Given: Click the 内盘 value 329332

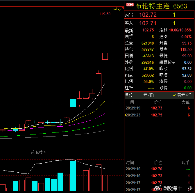Looking at the screenshot, I should (x=148, y=75).
